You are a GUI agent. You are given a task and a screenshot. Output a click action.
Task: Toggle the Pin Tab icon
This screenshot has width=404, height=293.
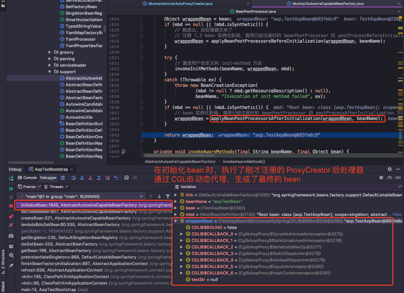pos(11,265)
